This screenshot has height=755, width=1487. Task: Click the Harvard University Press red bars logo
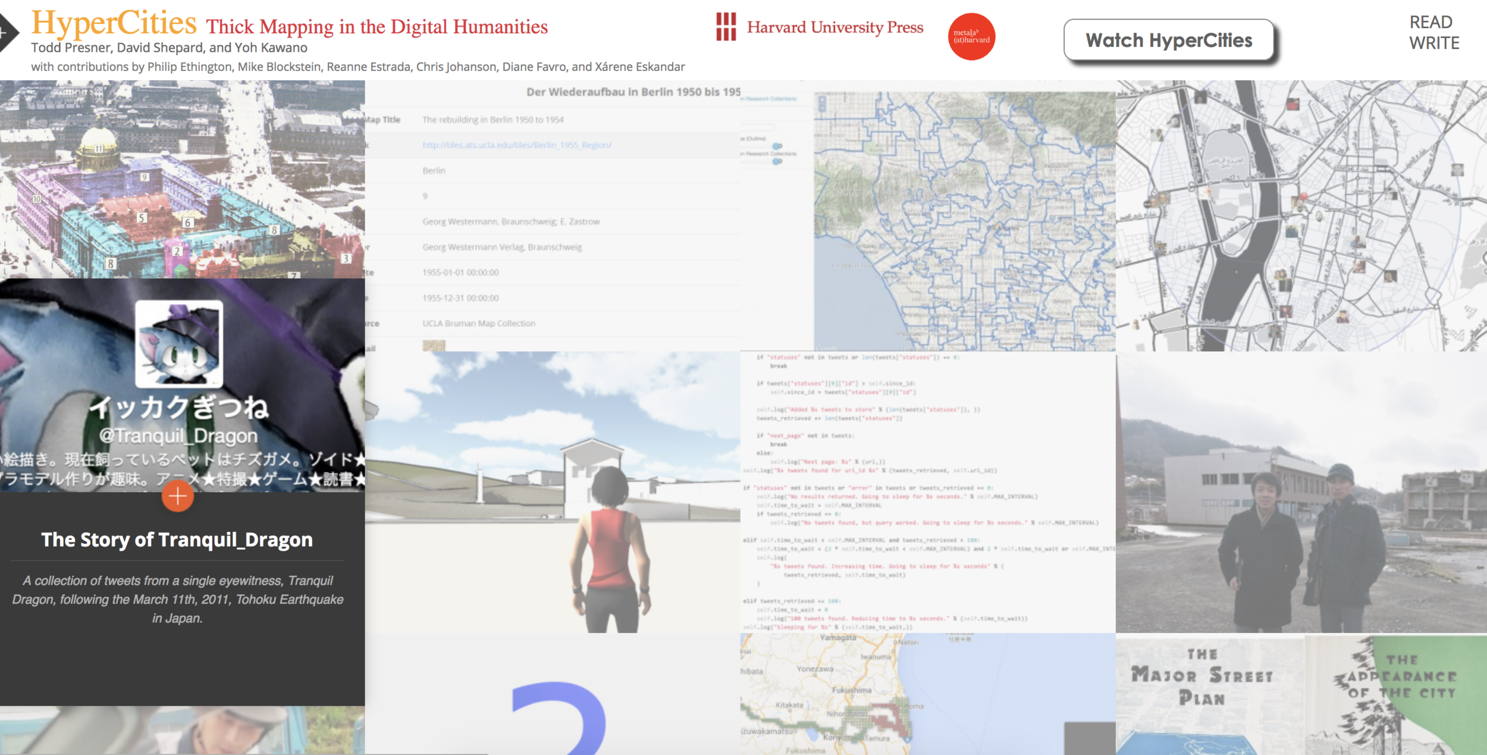pos(726,27)
